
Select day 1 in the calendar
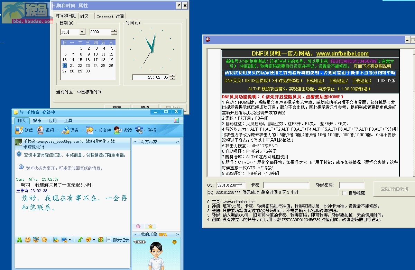80,49
